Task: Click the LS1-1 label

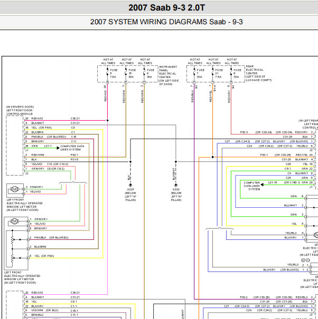Action: click(48, 146)
